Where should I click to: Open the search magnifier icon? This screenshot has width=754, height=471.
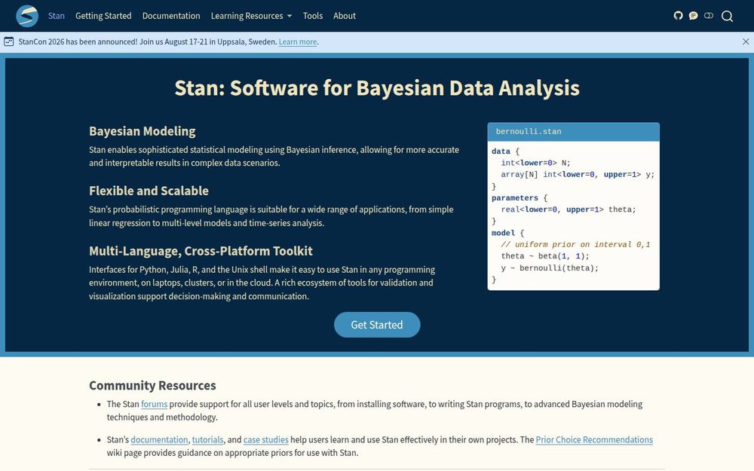(x=727, y=17)
